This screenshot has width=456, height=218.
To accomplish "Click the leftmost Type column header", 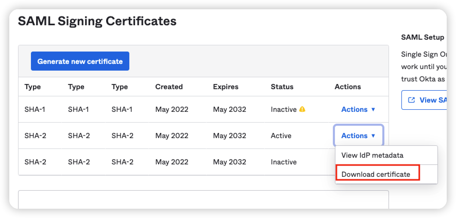I will point(32,87).
